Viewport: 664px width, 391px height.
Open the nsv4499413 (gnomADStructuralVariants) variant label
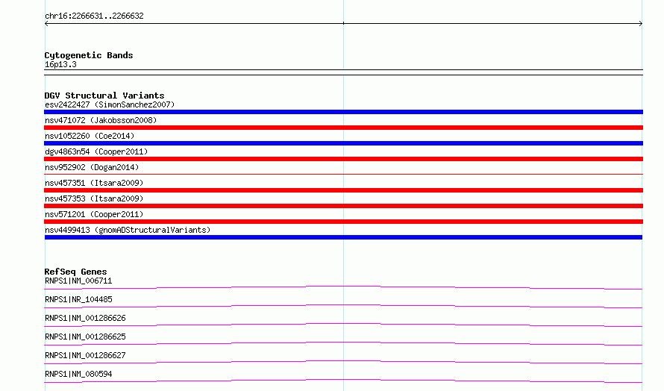[128, 230]
